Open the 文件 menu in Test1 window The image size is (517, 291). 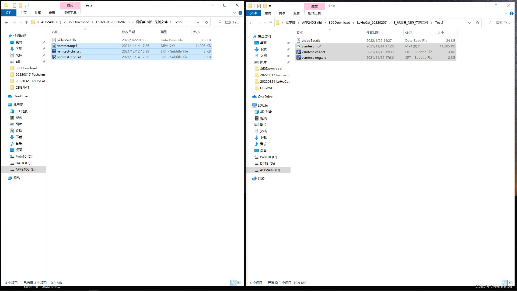pyautogui.click(x=253, y=13)
